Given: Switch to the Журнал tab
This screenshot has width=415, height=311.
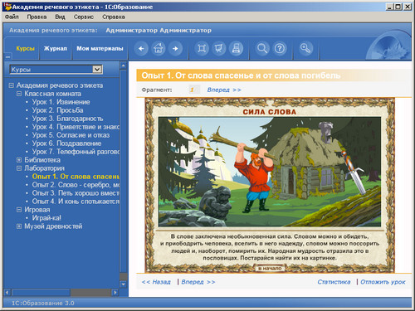Looking at the screenshot, I should (56, 48).
